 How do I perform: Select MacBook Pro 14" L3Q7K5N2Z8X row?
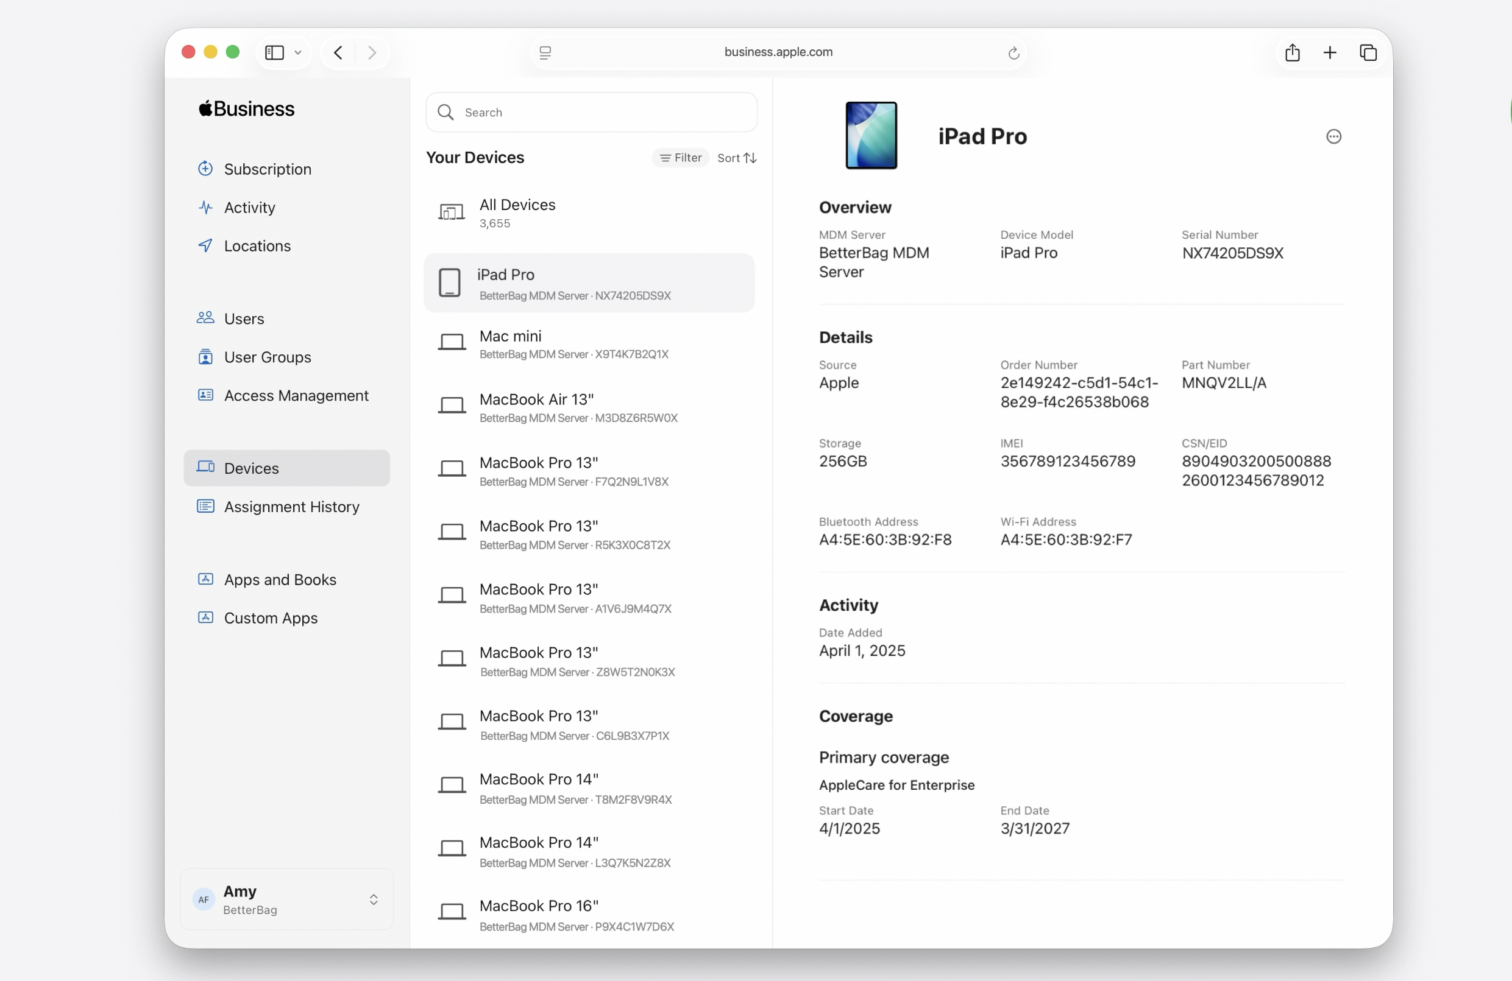(589, 851)
